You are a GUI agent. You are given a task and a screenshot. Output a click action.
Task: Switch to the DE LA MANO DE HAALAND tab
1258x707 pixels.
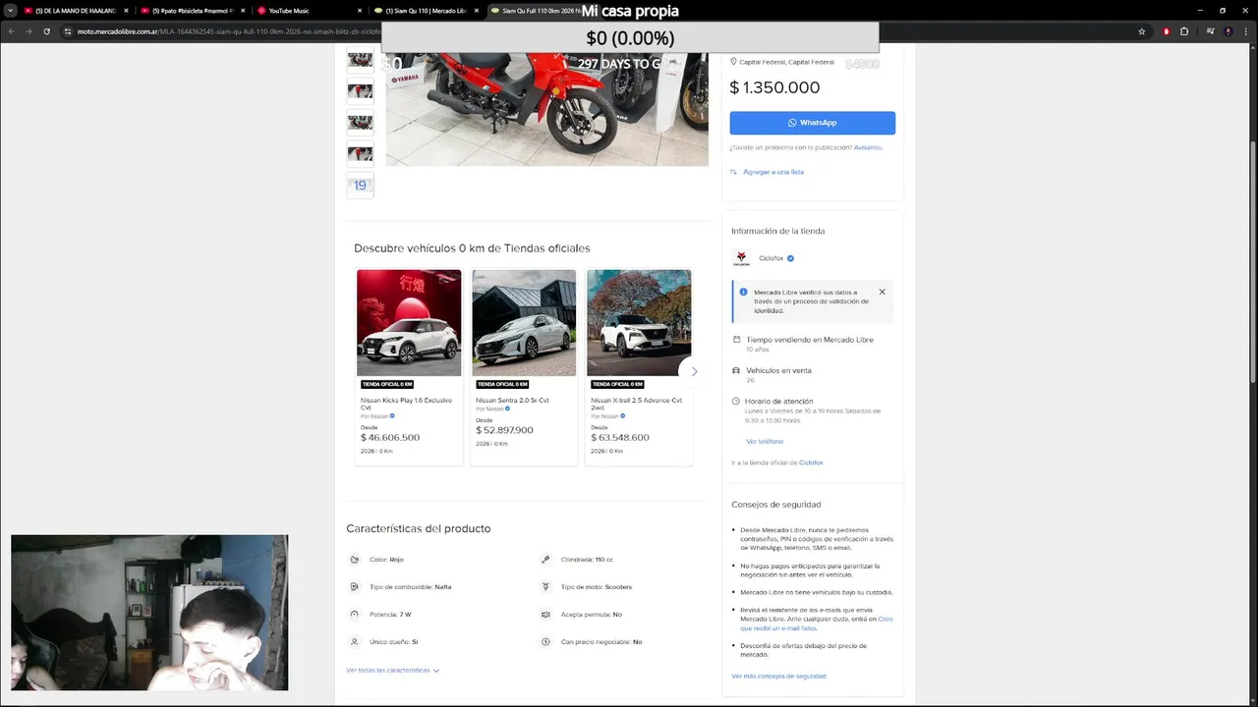[x=75, y=11]
